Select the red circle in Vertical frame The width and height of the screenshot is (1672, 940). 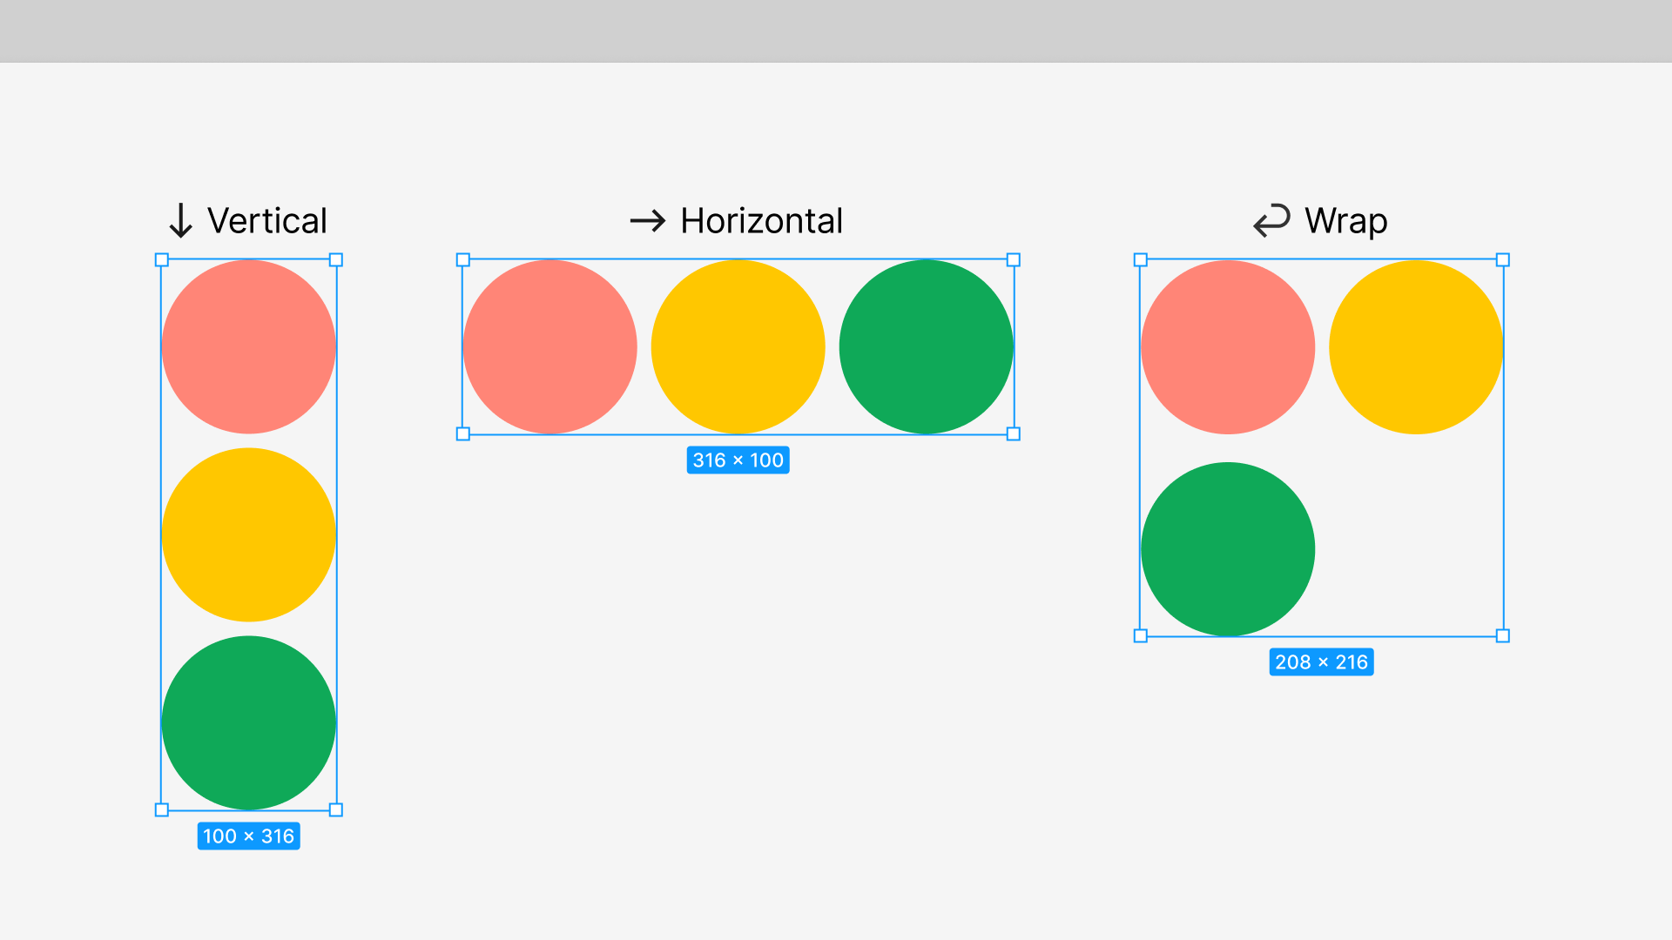[x=249, y=346]
